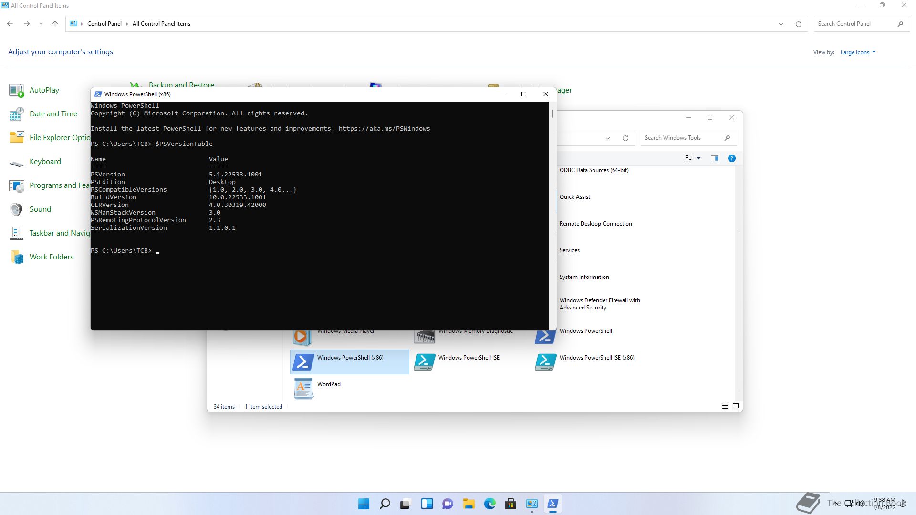
Task: Expand the view options dropdown arrow
Action: point(698,158)
